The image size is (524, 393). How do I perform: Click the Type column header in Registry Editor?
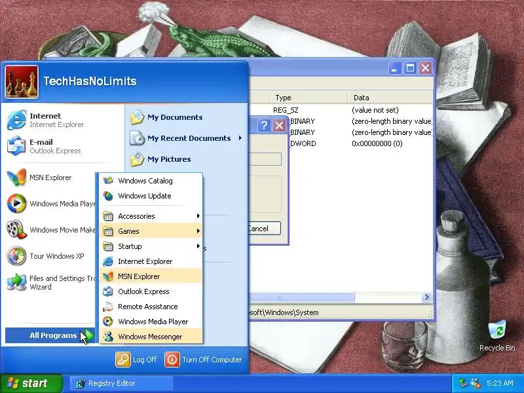308,98
